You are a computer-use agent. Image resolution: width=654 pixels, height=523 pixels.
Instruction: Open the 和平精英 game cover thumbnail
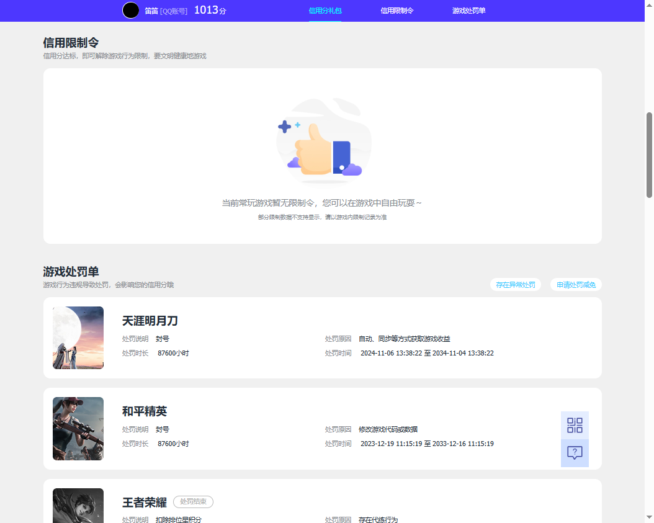click(78, 429)
